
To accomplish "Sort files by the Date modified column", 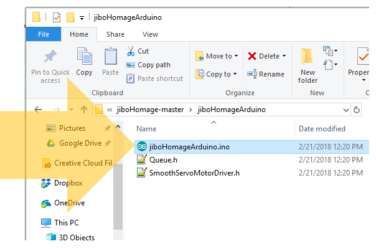I will (x=322, y=129).
